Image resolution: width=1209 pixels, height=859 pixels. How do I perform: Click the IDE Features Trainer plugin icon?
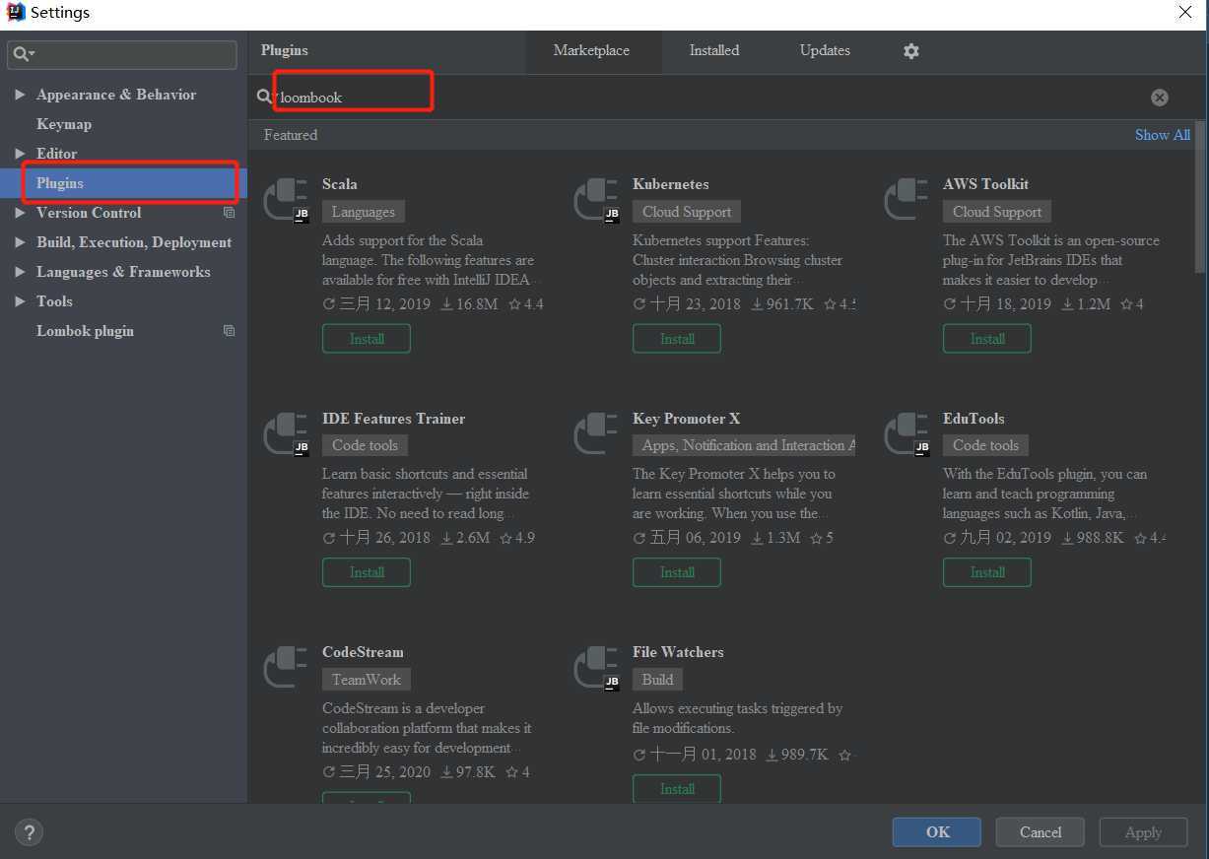point(287,434)
